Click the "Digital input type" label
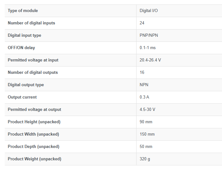 coord(24,35)
